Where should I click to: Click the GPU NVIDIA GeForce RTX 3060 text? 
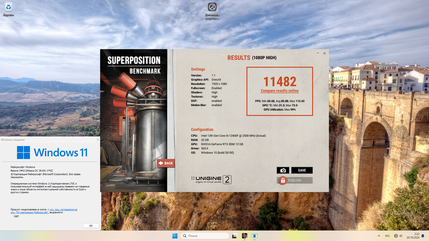coord(222,144)
